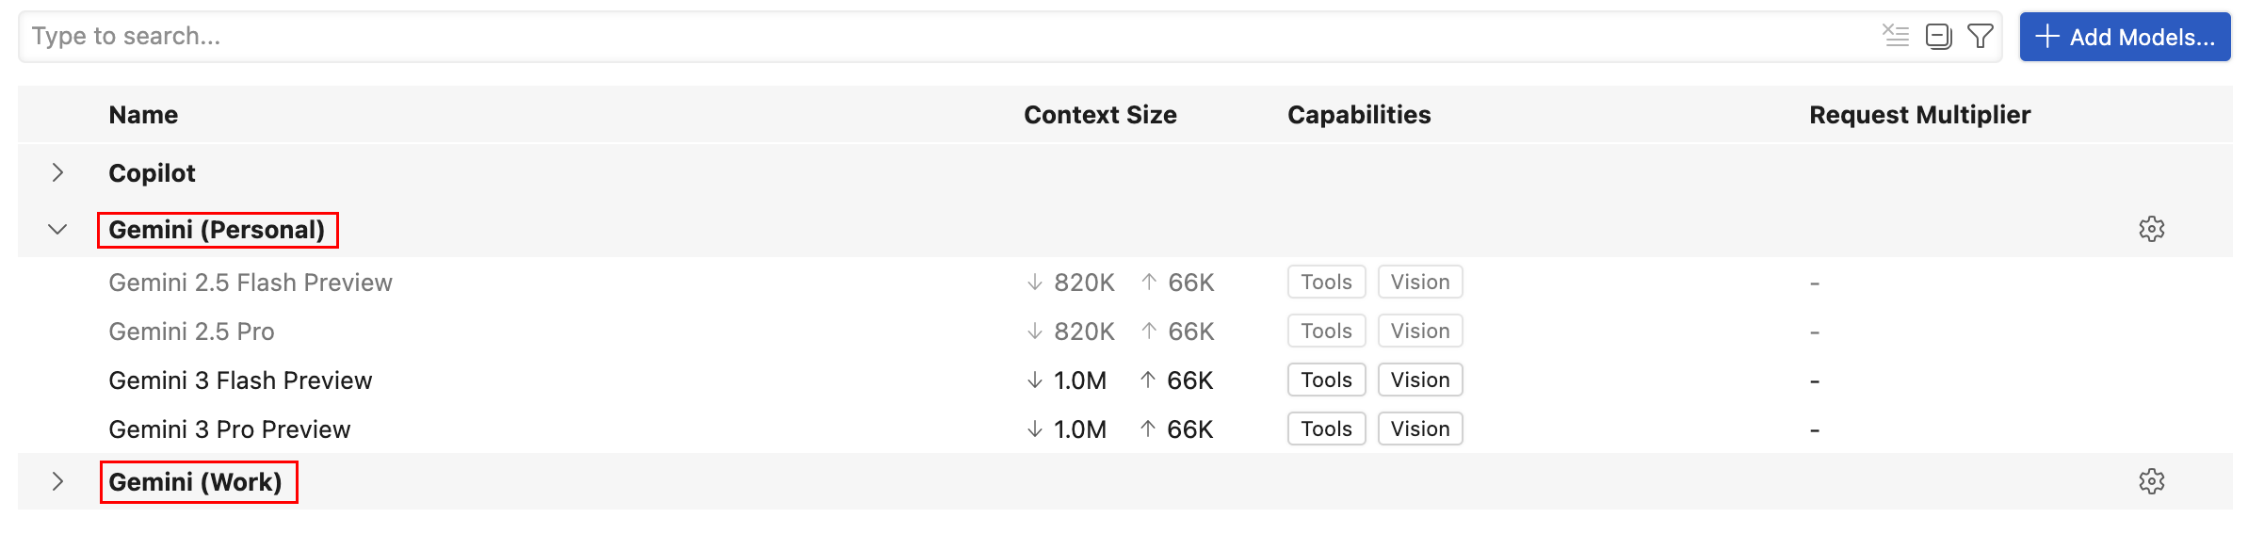Collapse the Gemini (Personal) group chevron
This screenshot has width=2264, height=550.
(57, 229)
